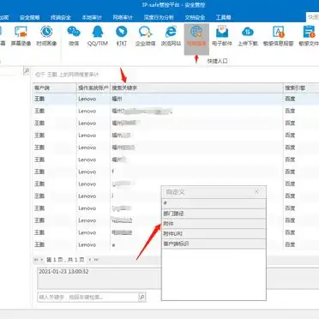Switch to the 终端安全 tab
The image size is (319, 319).
pyautogui.click(x=61, y=17)
